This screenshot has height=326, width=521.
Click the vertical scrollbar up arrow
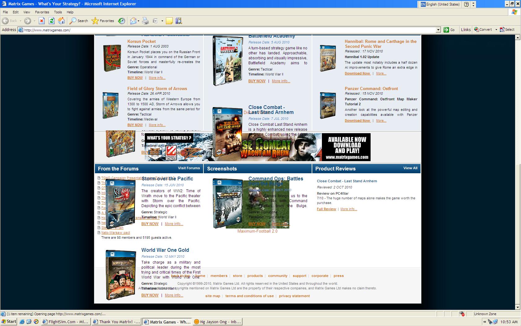point(517,37)
